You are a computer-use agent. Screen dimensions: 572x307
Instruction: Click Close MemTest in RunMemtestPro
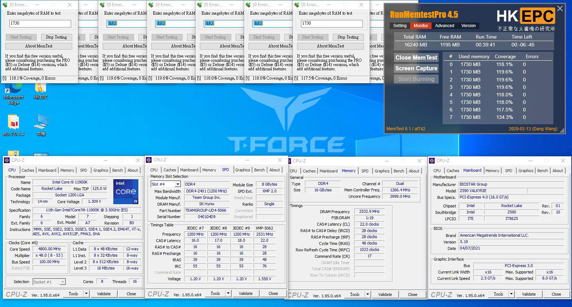point(416,57)
